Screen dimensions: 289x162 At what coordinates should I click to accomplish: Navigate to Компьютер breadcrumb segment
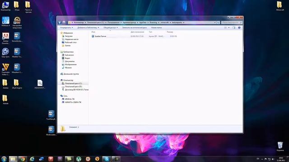(79, 22)
